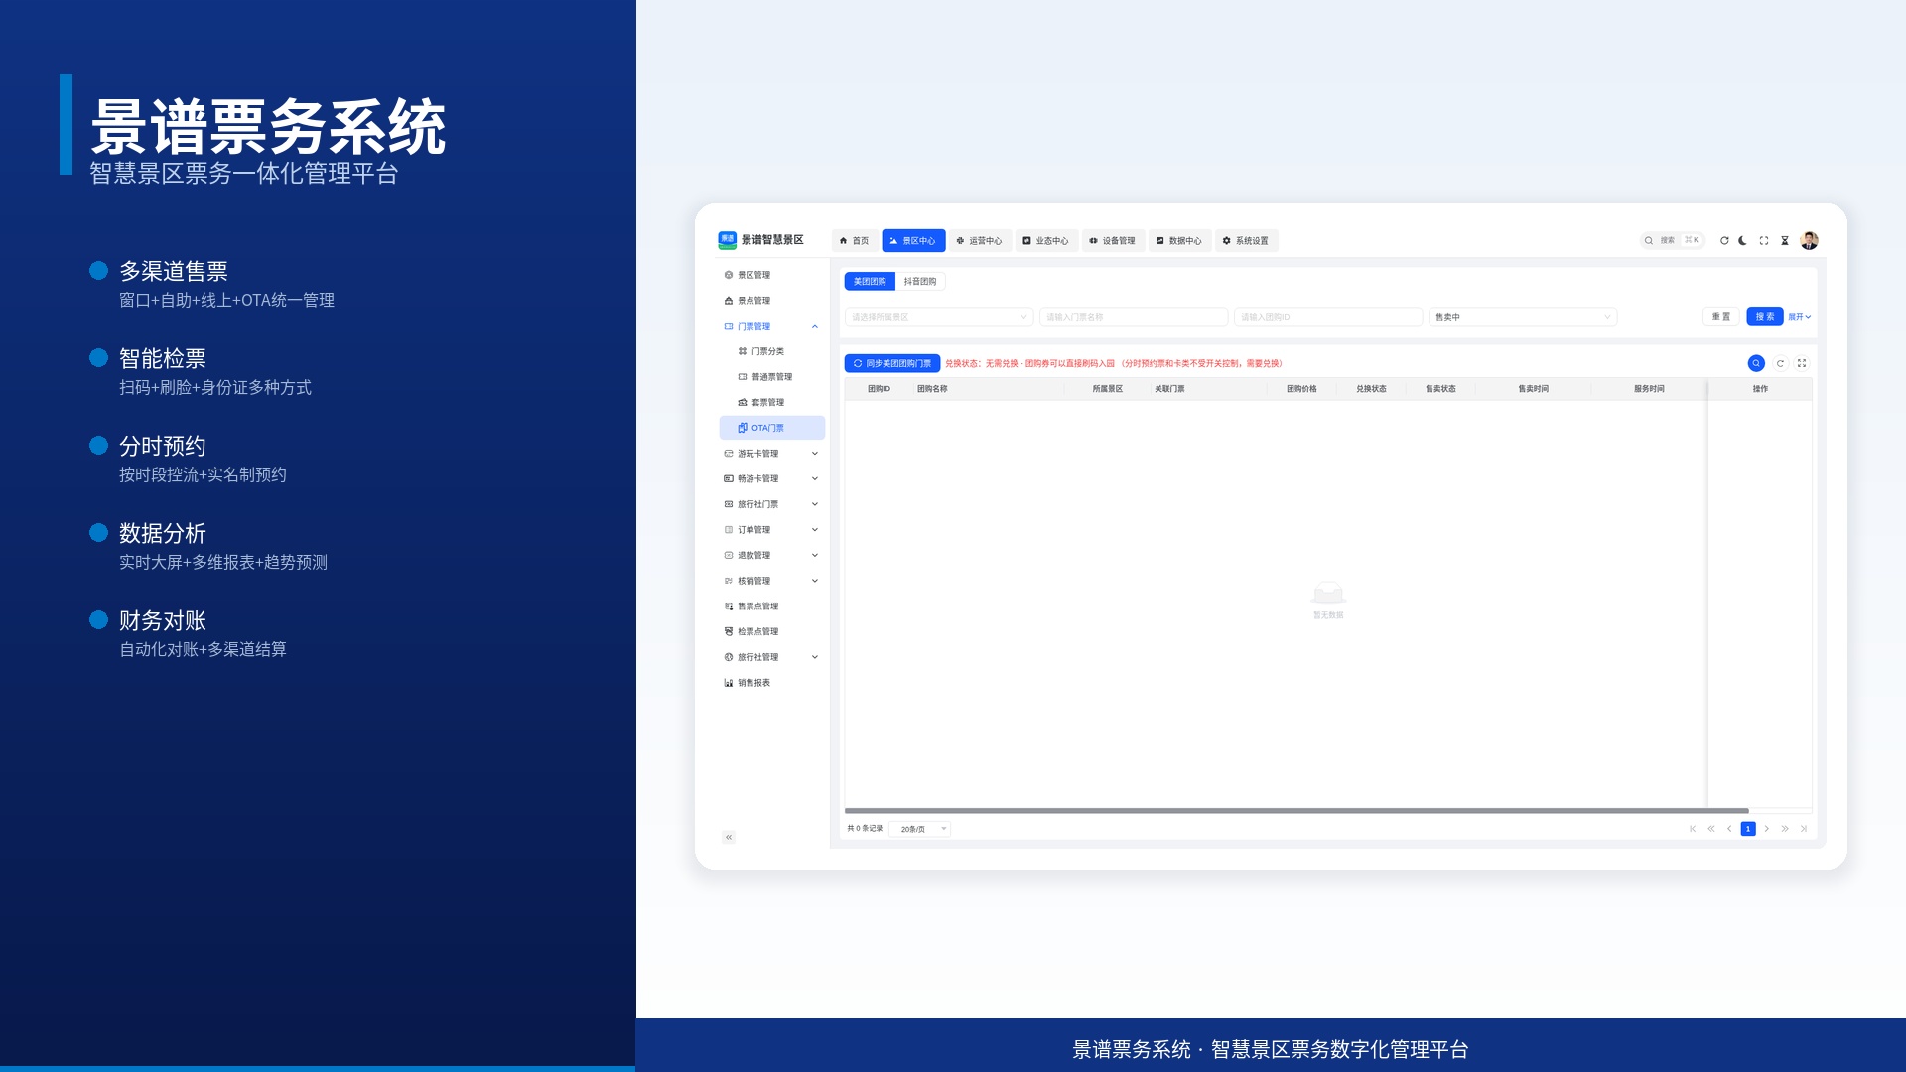Open 景点管理 in the sidebar
Image resolution: width=1906 pixels, height=1072 pixels.
tap(772, 301)
